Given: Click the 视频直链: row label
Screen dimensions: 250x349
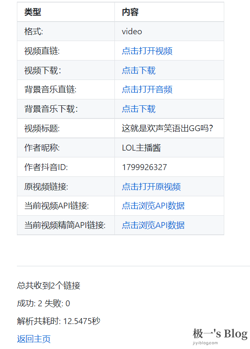Looking at the screenshot, I should [x=42, y=51].
